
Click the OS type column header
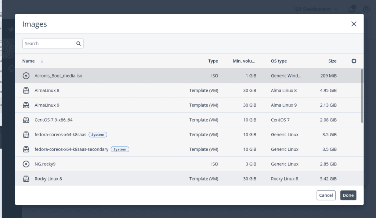(279, 61)
